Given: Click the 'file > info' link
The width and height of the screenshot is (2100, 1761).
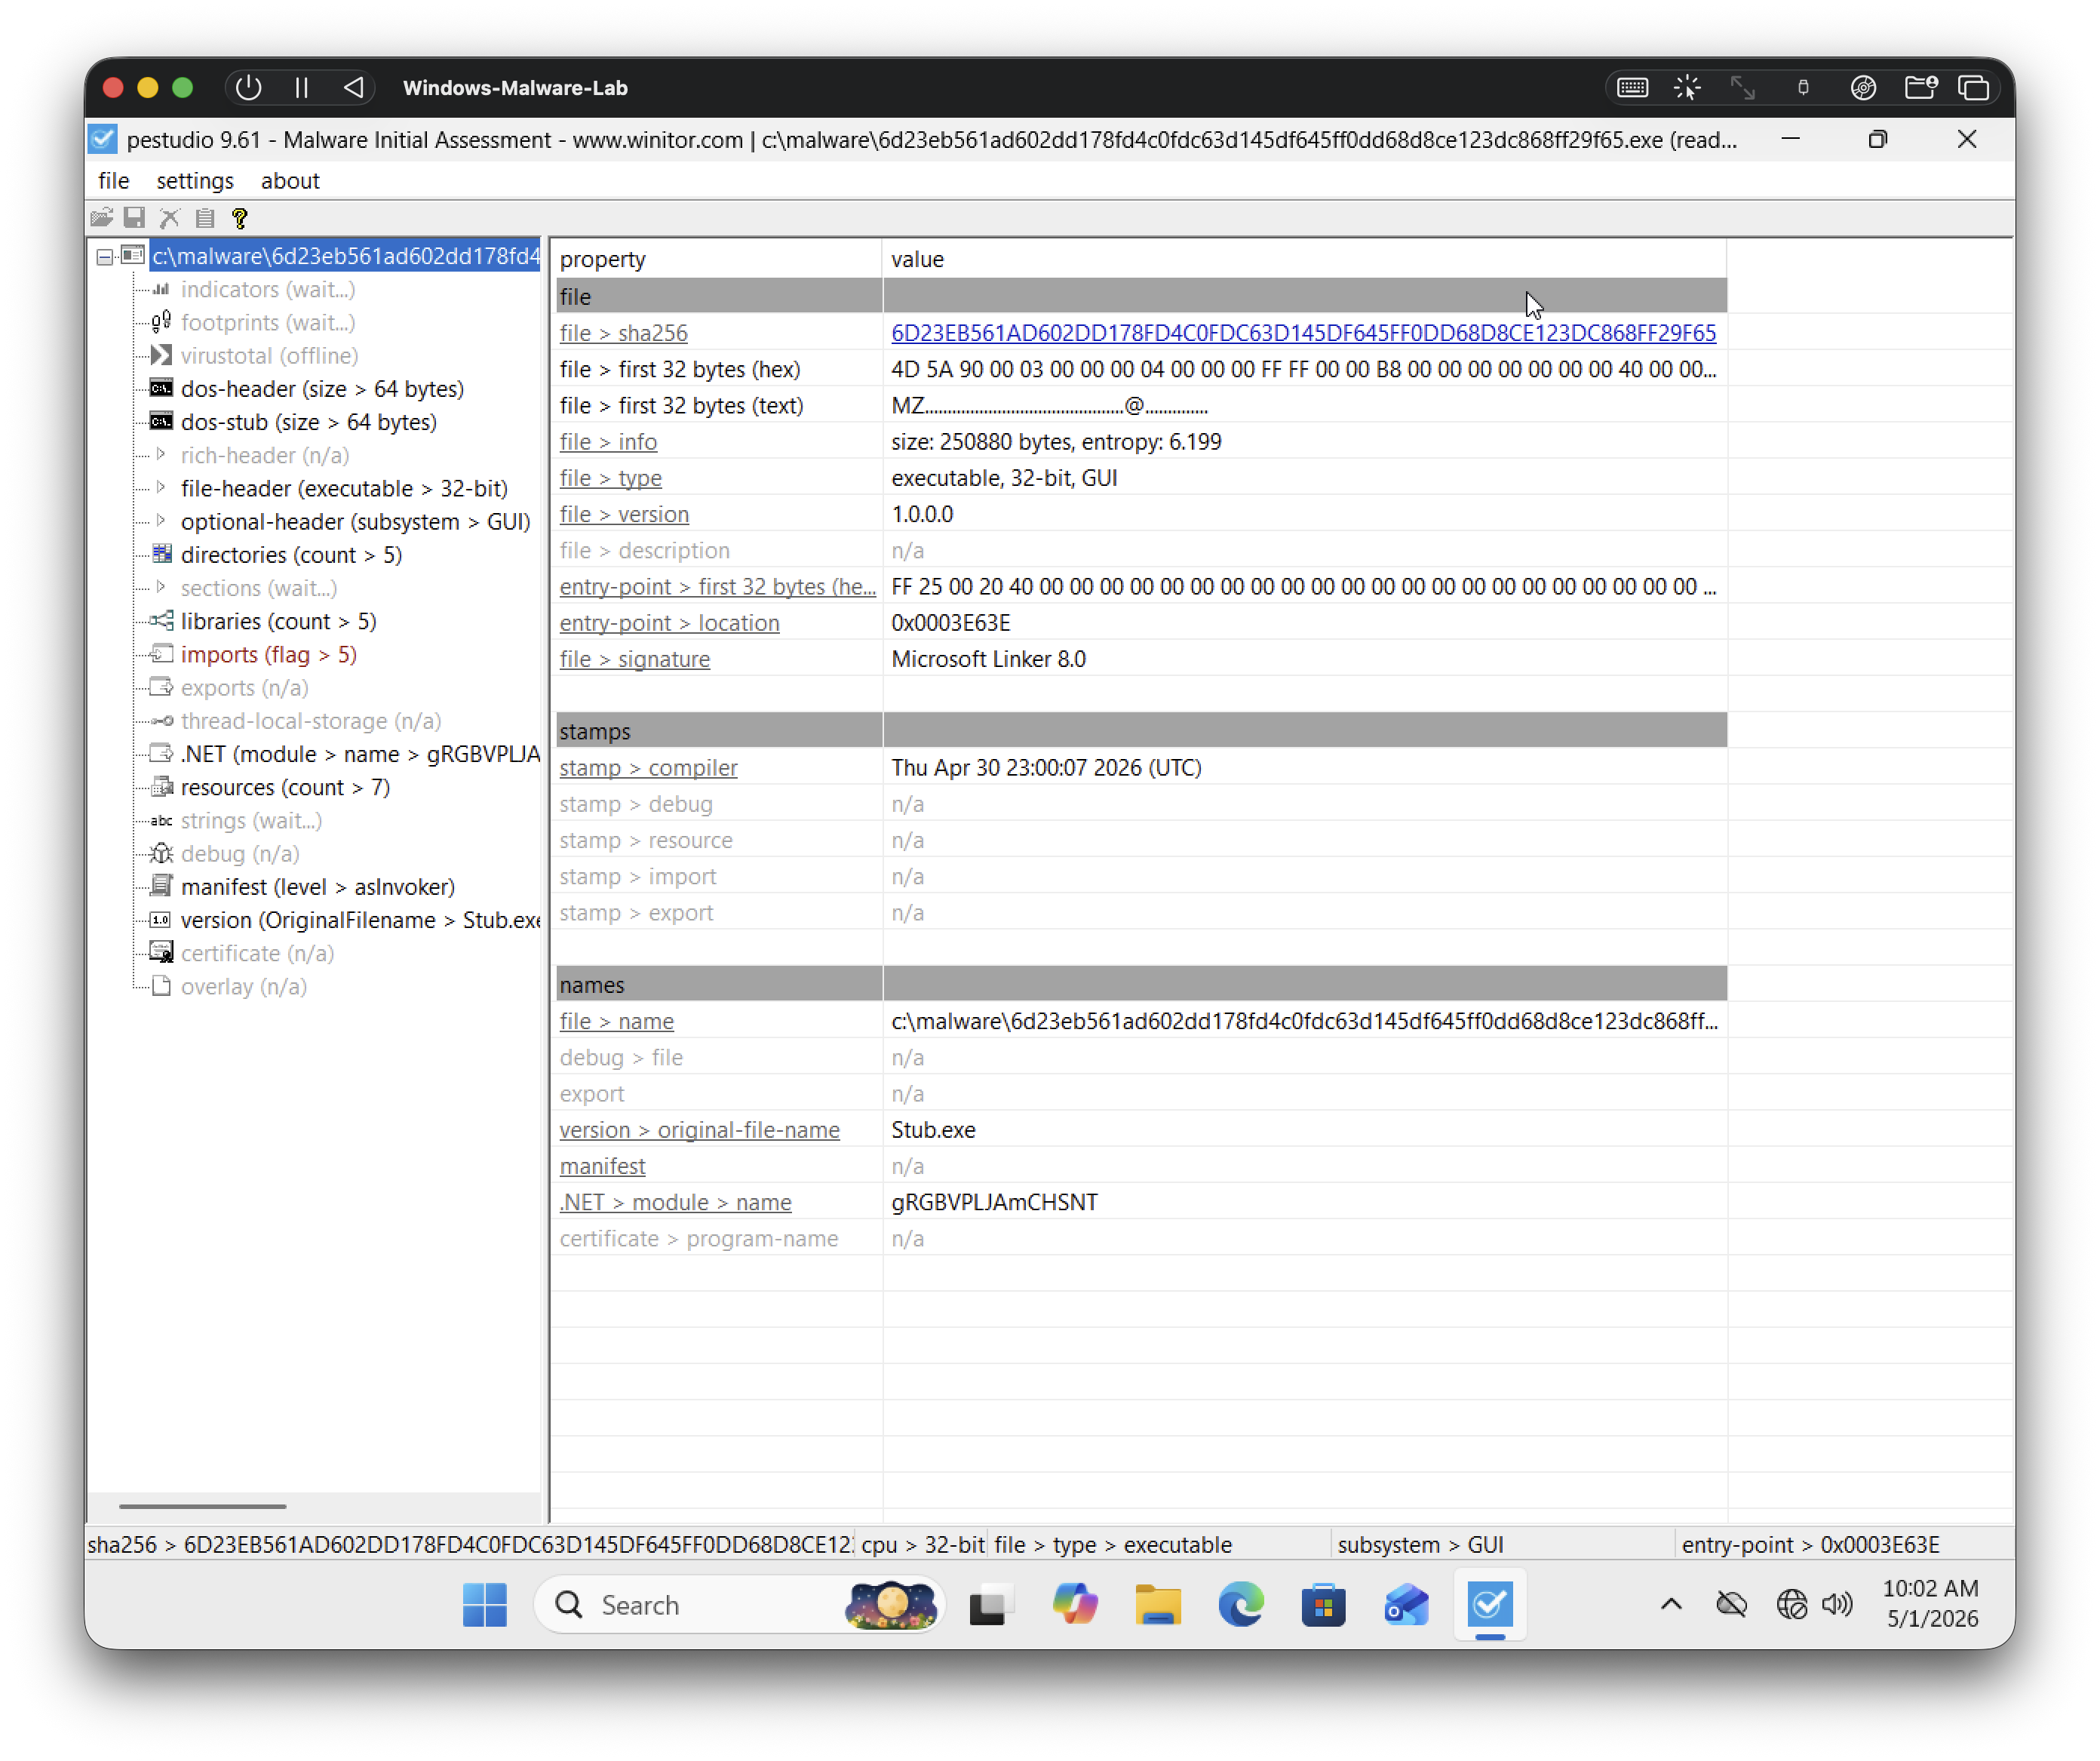Looking at the screenshot, I should coord(608,442).
